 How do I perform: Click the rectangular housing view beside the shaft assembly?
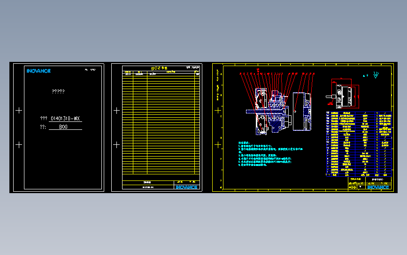tap(302, 112)
